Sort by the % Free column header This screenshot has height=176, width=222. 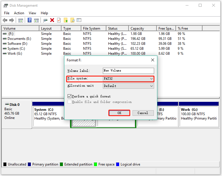(189, 29)
